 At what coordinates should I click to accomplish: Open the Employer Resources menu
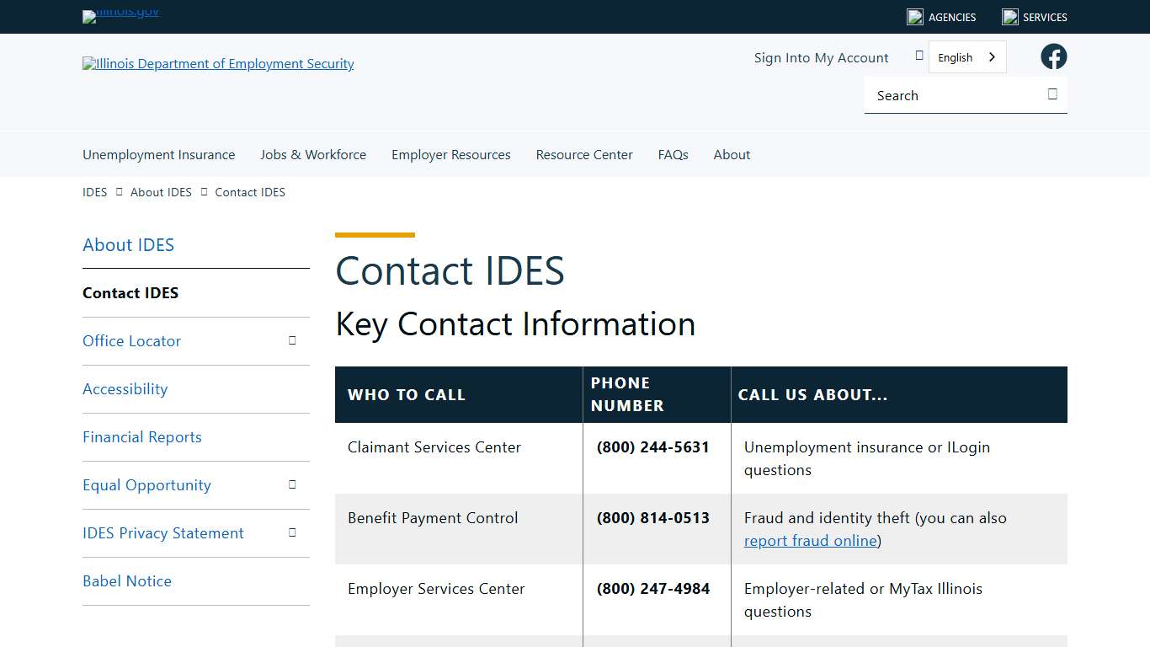tap(450, 154)
